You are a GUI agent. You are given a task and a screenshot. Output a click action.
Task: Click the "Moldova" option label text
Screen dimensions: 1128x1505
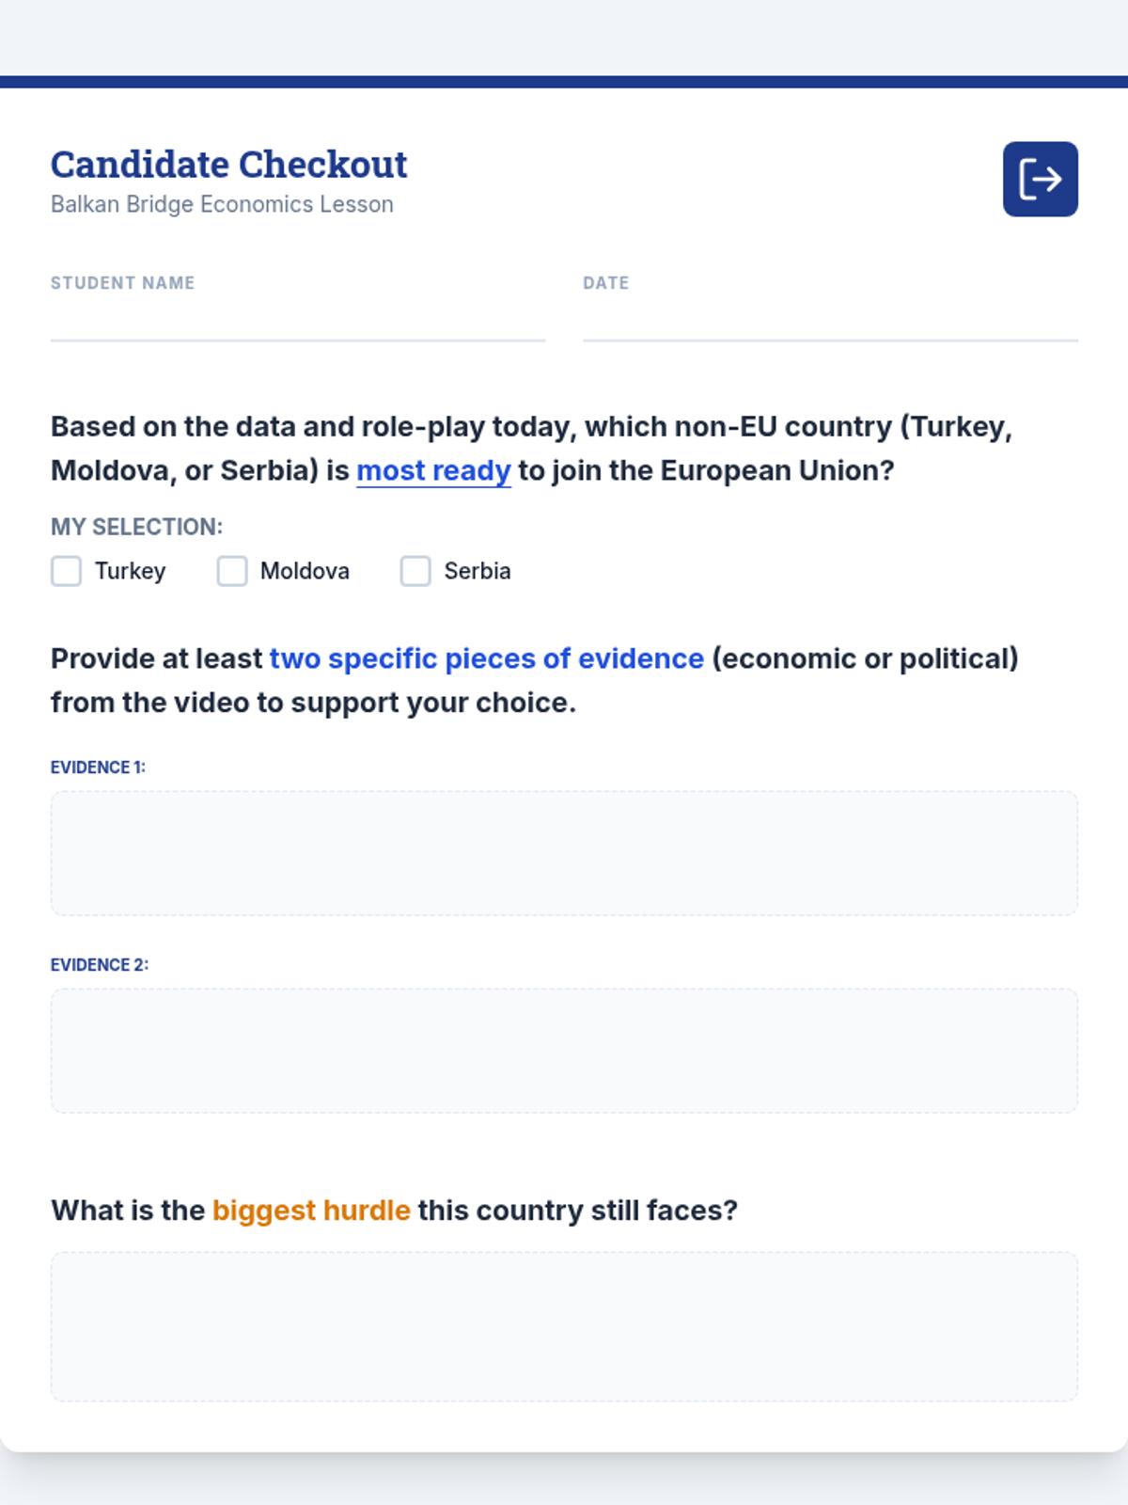click(x=305, y=571)
